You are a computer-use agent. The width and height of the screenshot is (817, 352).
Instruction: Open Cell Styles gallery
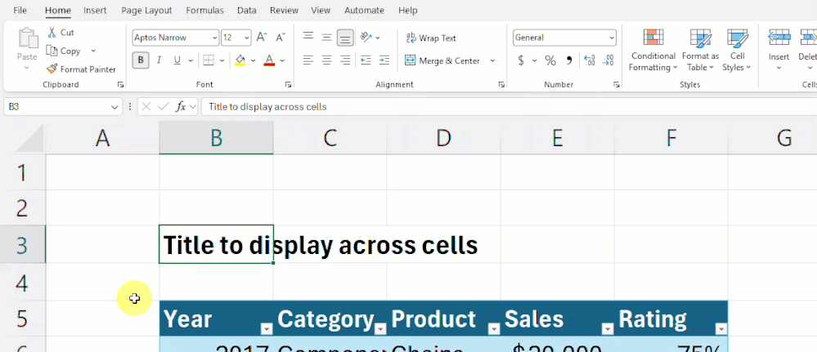(737, 51)
